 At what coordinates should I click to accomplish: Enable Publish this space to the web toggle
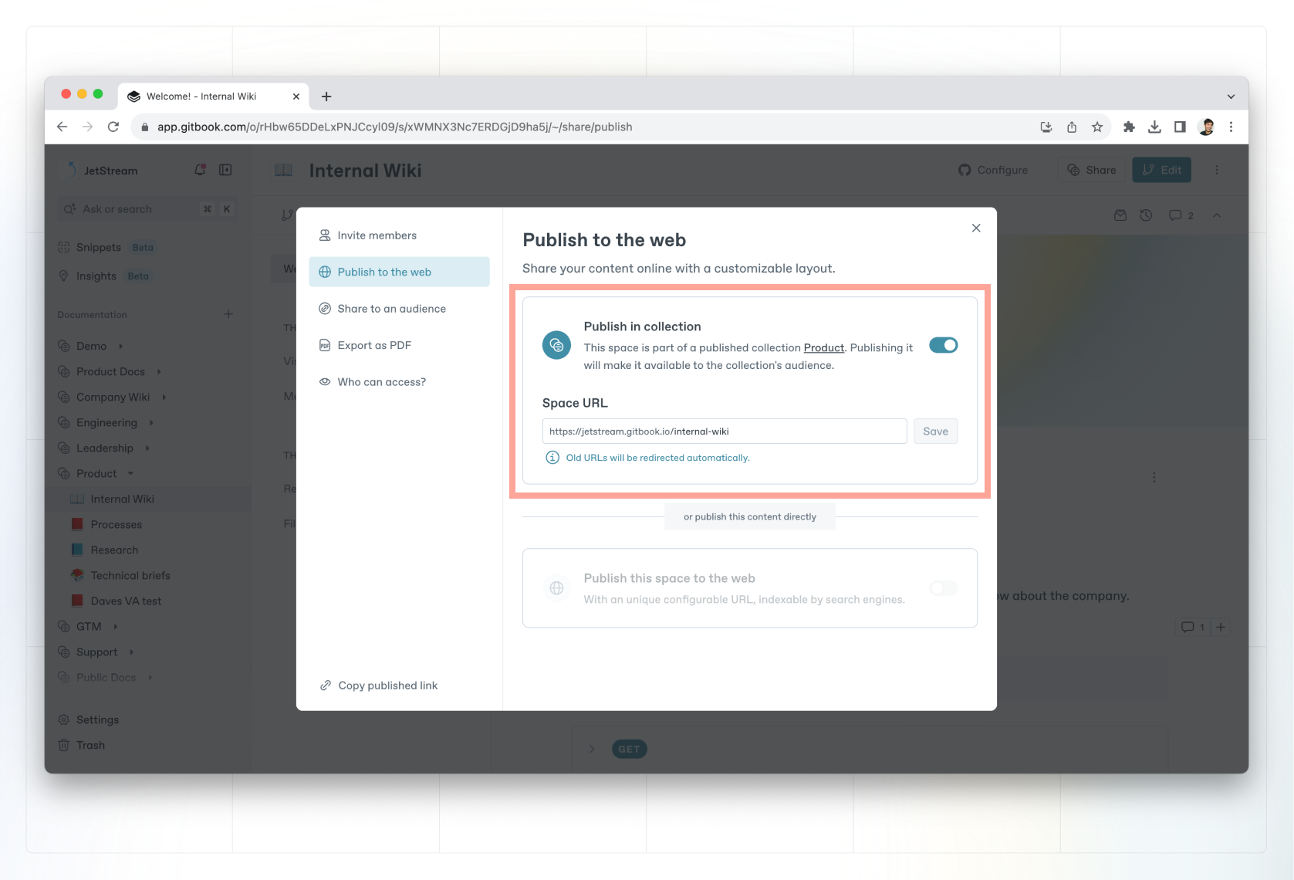(943, 588)
